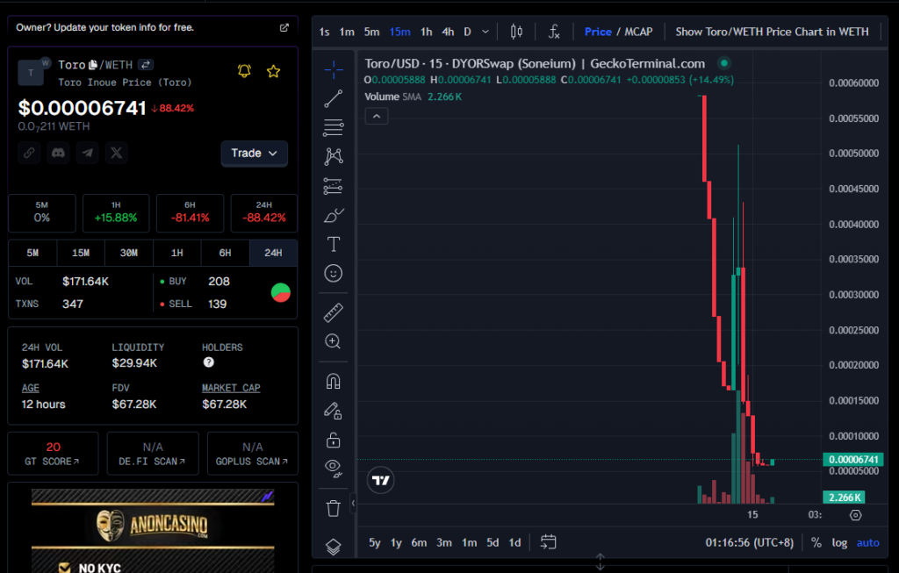The width and height of the screenshot is (899, 573).
Task: Swap the Toro/WETH pair direction
Action: (x=146, y=65)
